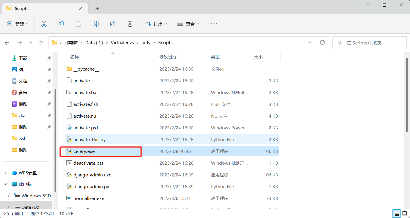The height and width of the screenshot is (218, 410).
Task: Select the __pycache__ folder icon
Action: click(x=69, y=69)
